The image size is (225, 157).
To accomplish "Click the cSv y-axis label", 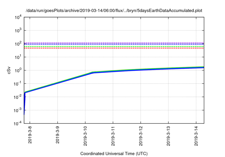I will click(9, 70).
